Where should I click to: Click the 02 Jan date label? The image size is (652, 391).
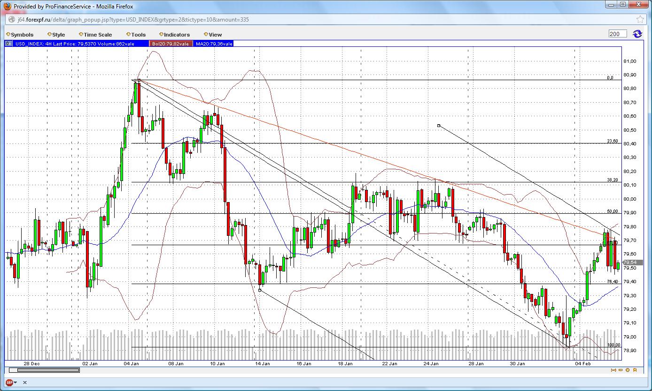[90, 363]
